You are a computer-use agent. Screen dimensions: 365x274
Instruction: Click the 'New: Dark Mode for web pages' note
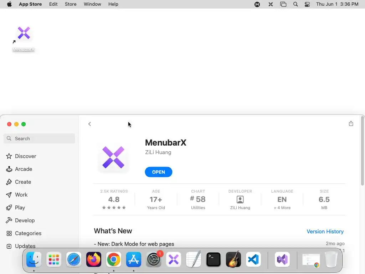(134, 244)
